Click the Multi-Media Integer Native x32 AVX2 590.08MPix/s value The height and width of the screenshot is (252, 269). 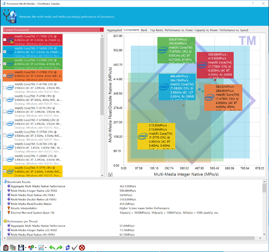click(x=128, y=191)
